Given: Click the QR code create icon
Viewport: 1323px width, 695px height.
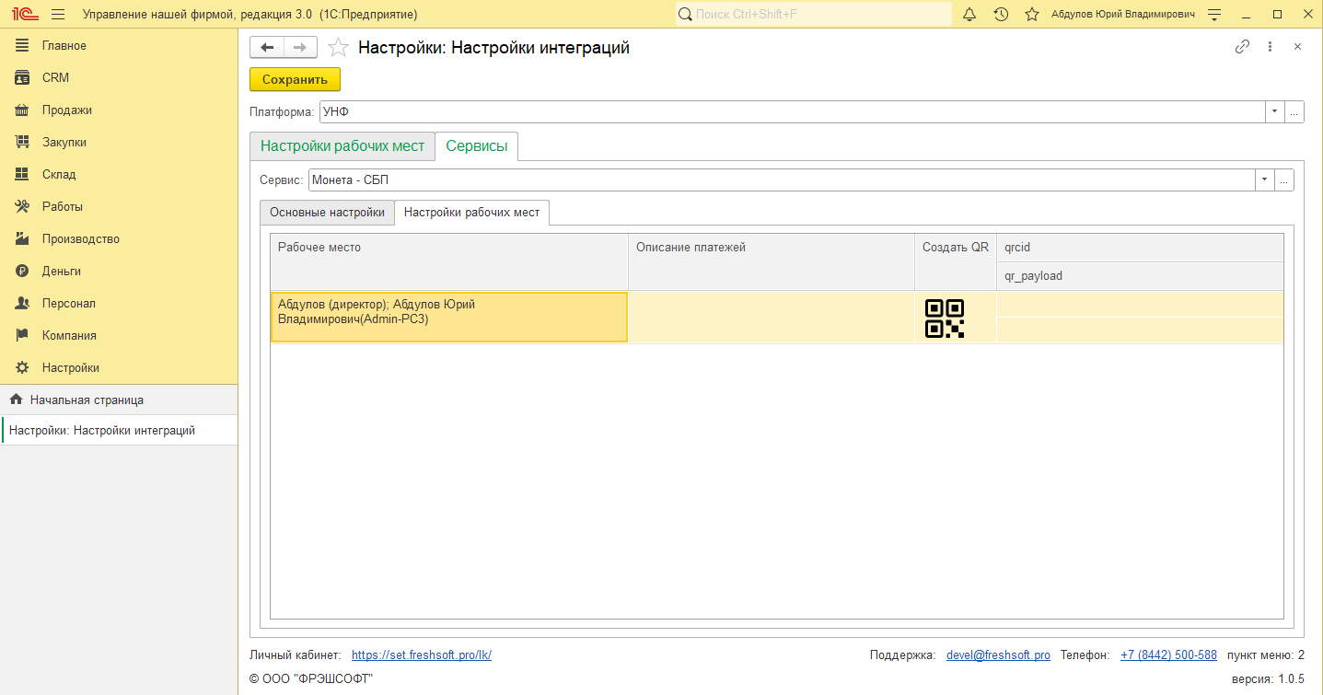Looking at the screenshot, I should 945,319.
